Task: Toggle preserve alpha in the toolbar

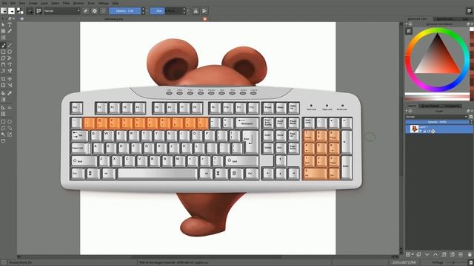Action: [x=95, y=11]
